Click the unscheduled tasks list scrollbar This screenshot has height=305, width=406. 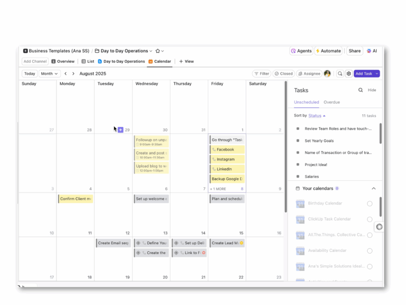pos(380,133)
